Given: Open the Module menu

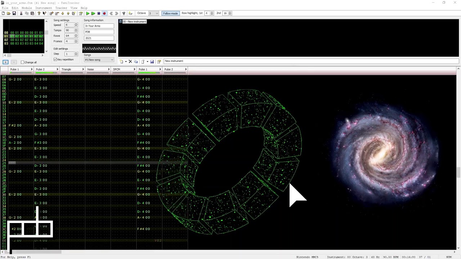Looking at the screenshot, I should coord(27,8).
